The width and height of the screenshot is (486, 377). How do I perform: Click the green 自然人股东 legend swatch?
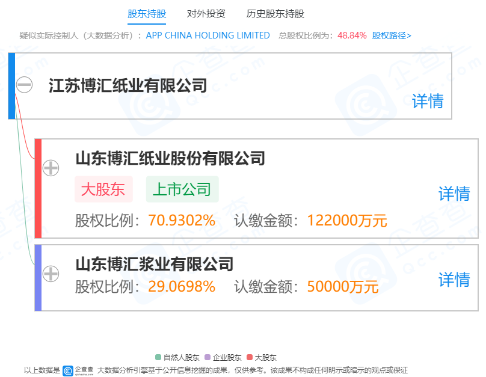point(158,357)
